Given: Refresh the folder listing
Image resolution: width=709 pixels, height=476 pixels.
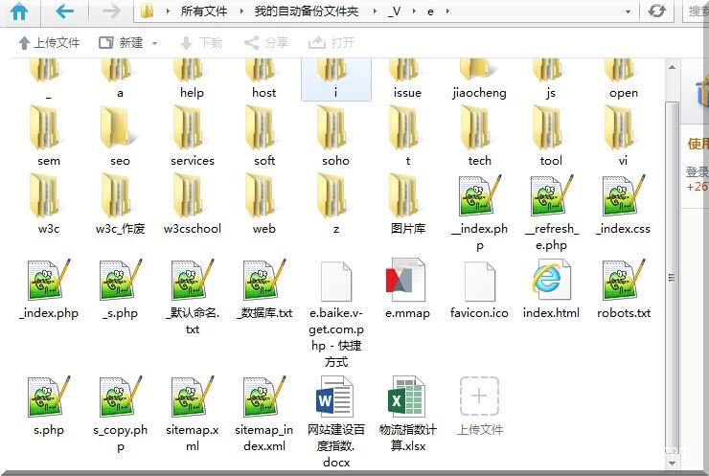Looking at the screenshot, I should click(656, 11).
